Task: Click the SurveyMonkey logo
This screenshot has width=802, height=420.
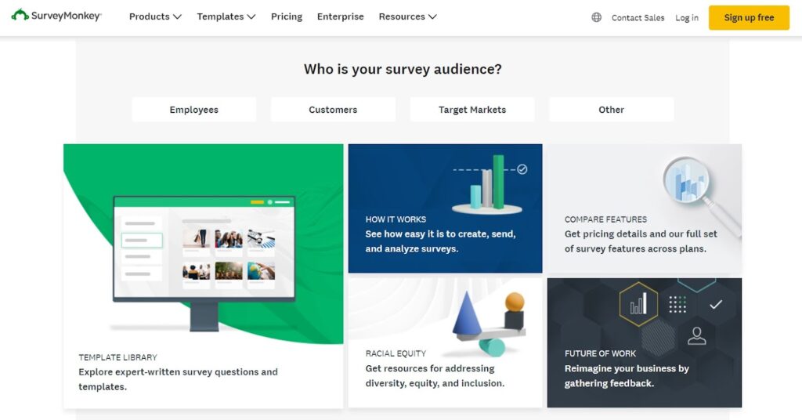Action: [56, 16]
